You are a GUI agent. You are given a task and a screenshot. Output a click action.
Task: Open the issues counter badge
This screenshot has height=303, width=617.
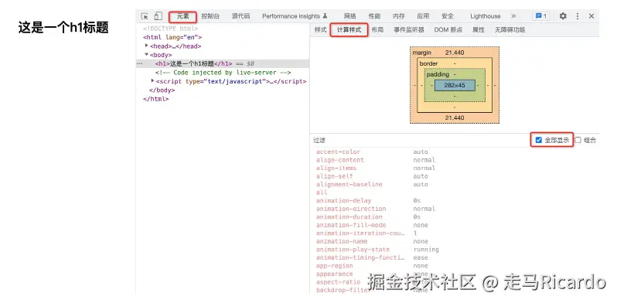coord(541,16)
